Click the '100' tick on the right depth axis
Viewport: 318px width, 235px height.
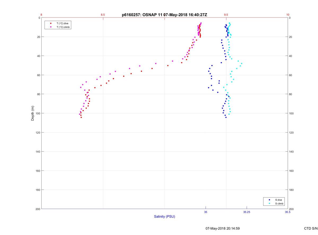click(x=291, y=113)
